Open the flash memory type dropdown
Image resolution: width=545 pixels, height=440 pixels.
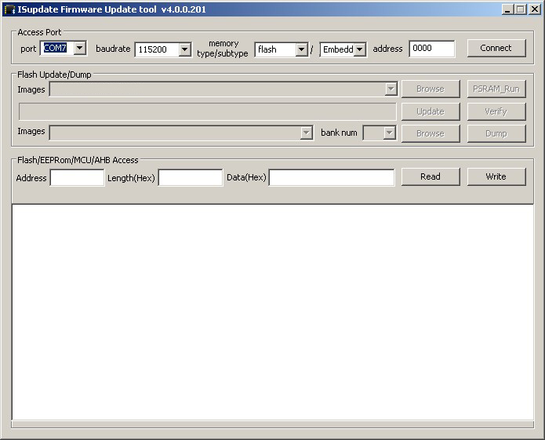click(301, 49)
